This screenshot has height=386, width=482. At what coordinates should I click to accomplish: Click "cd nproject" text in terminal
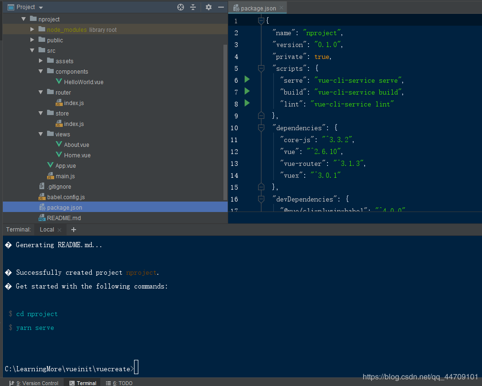click(x=37, y=314)
